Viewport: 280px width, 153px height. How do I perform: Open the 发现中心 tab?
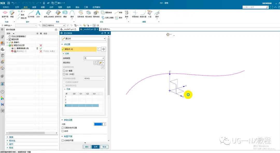[105, 29]
